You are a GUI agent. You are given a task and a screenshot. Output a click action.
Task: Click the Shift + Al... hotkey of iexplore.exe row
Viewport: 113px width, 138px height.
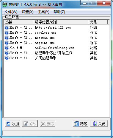click(x=21, y=32)
